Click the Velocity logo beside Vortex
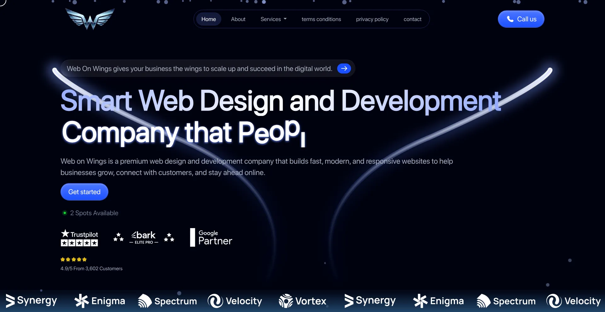This screenshot has height=312, width=605. pyautogui.click(x=235, y=301)
